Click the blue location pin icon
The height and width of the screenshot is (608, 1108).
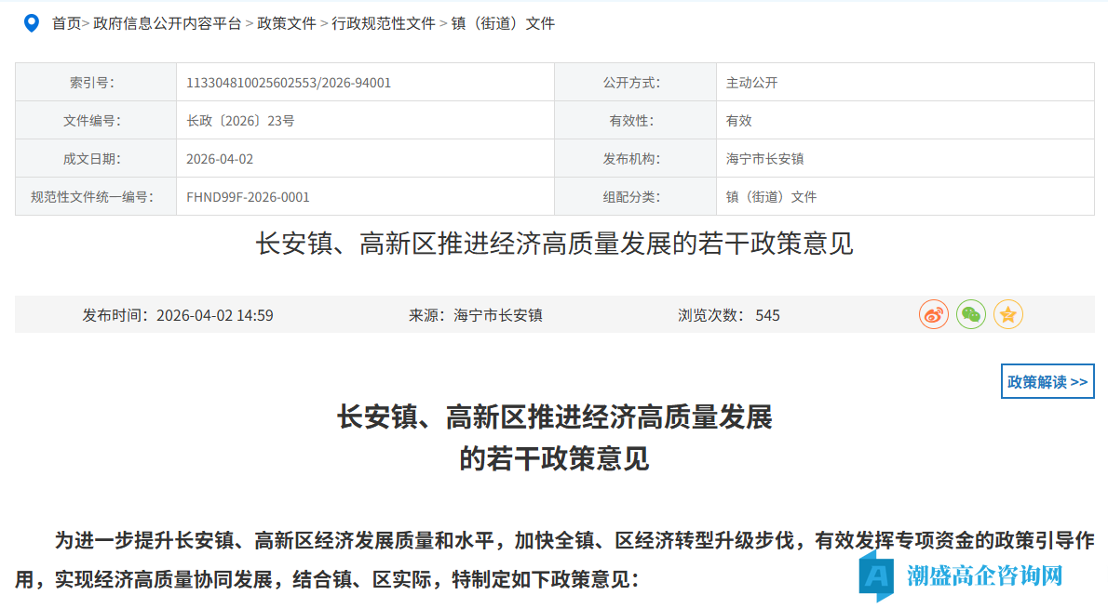click(x=31, y=23)
